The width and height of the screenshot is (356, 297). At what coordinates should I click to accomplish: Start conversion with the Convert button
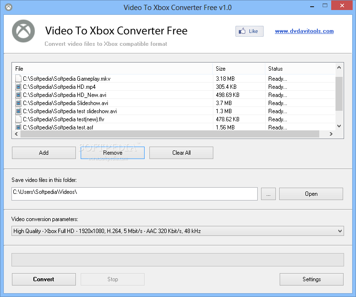click(44, 279)
